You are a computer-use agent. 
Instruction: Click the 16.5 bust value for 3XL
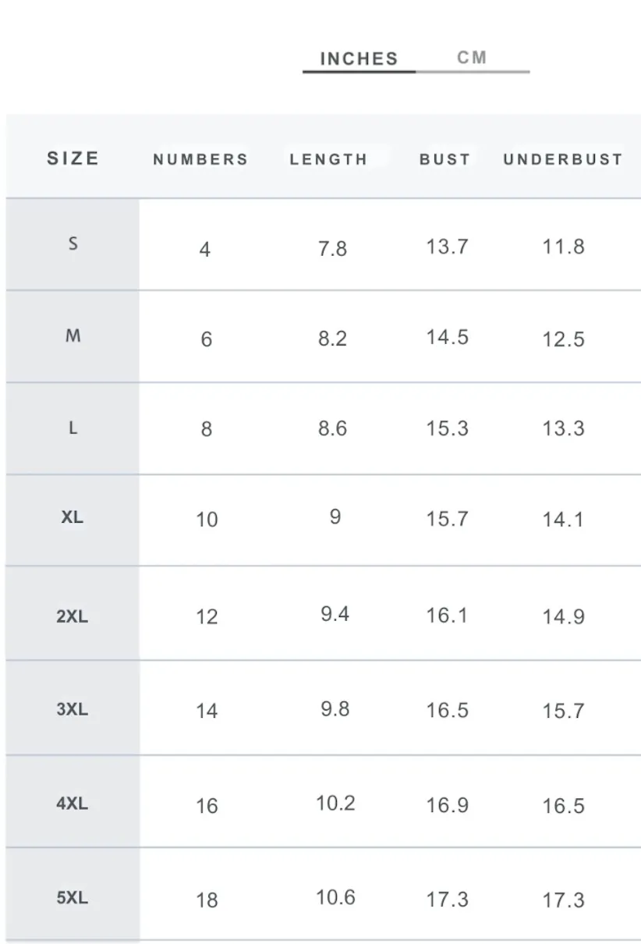[x=447, y=711]
